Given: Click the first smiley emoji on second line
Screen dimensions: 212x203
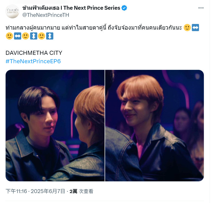Looking at the screenshot, I should click(9, 36).
